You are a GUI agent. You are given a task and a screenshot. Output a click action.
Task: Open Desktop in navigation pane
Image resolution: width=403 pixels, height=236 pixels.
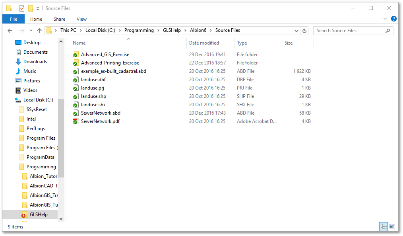[32, 43]
